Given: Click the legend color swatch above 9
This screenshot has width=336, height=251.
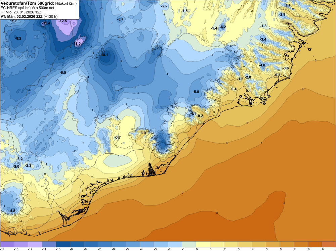Looking at the screenshot, I should [329, 244].
